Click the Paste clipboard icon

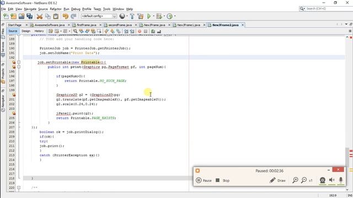pos(56,16)
